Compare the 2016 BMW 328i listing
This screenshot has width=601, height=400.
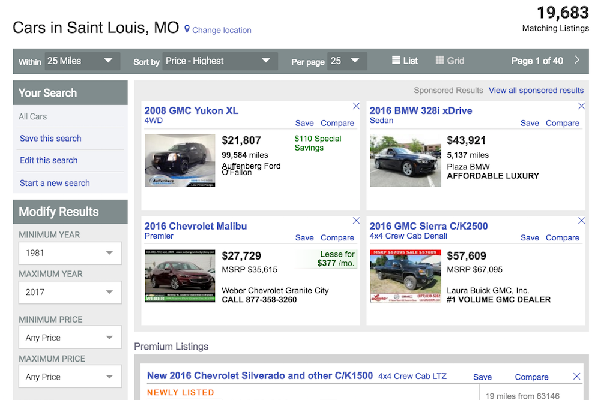(563, 123)
